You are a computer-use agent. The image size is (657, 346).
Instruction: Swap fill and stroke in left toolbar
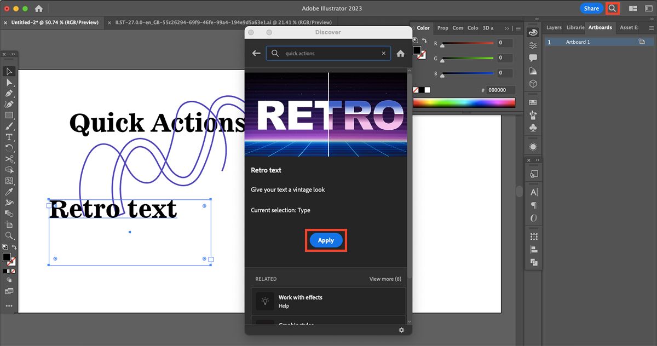coord(14,247)
